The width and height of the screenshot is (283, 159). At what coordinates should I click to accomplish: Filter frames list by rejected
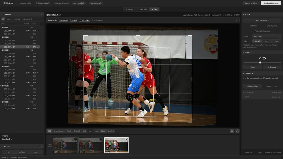[x=17, y=19]
